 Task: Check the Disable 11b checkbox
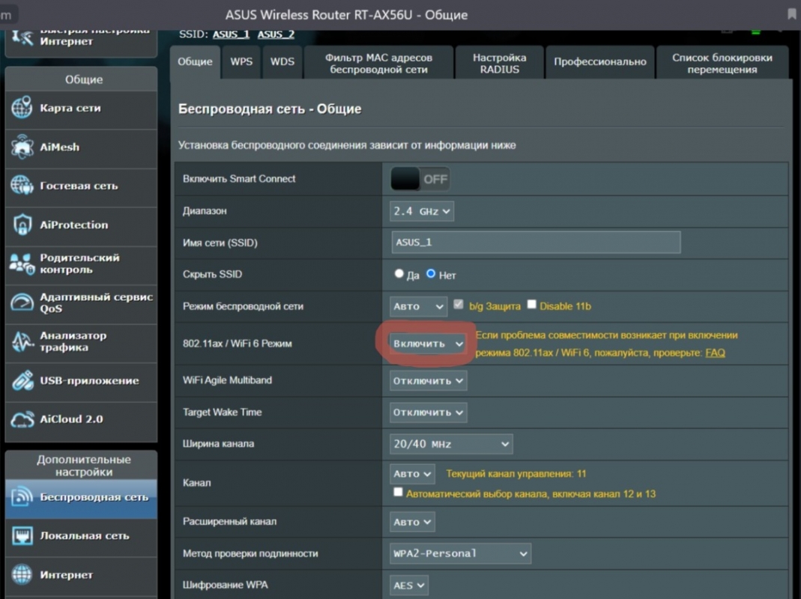click(x=532, y=305)
